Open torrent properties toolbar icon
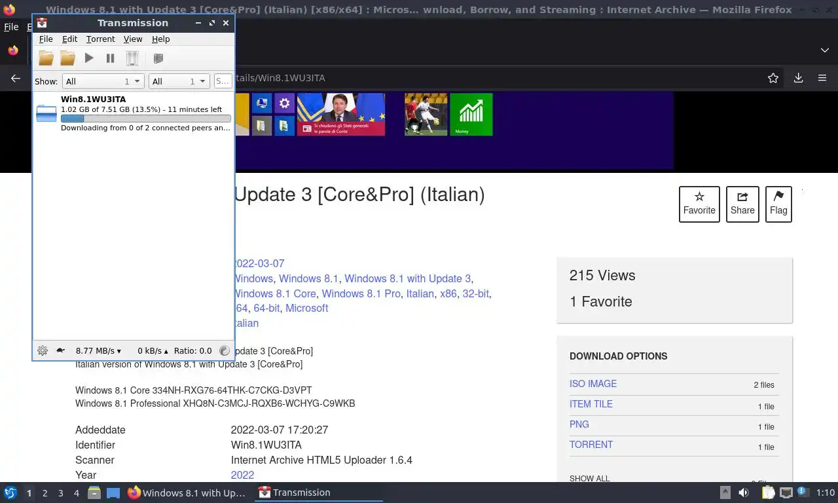The image size is (838, 503). pyautogui.click(x=158, y=58)
